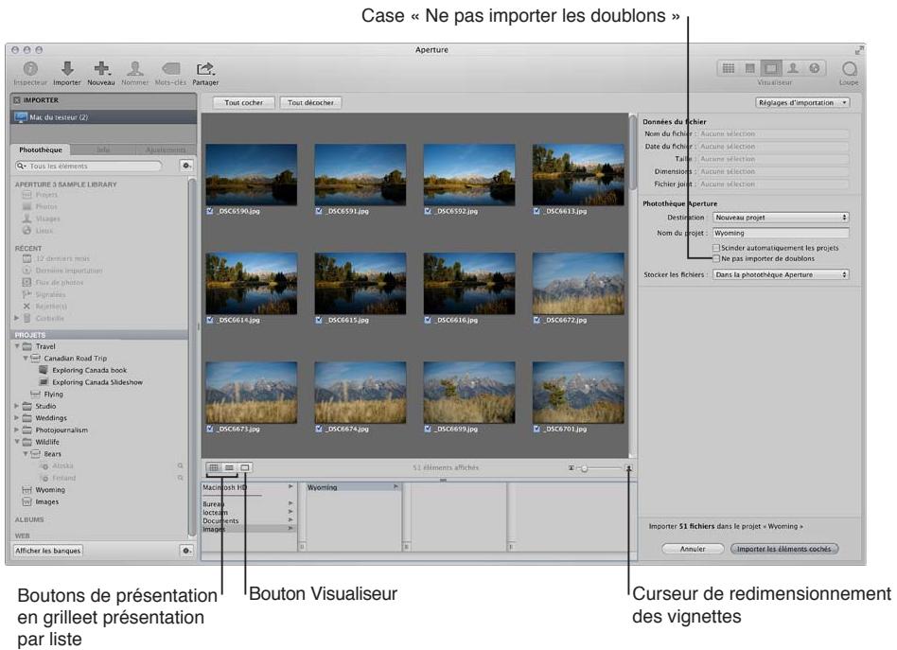Select Mac du testeur source
The height and width of the screenshot is (650, 897).
point(104,117)
